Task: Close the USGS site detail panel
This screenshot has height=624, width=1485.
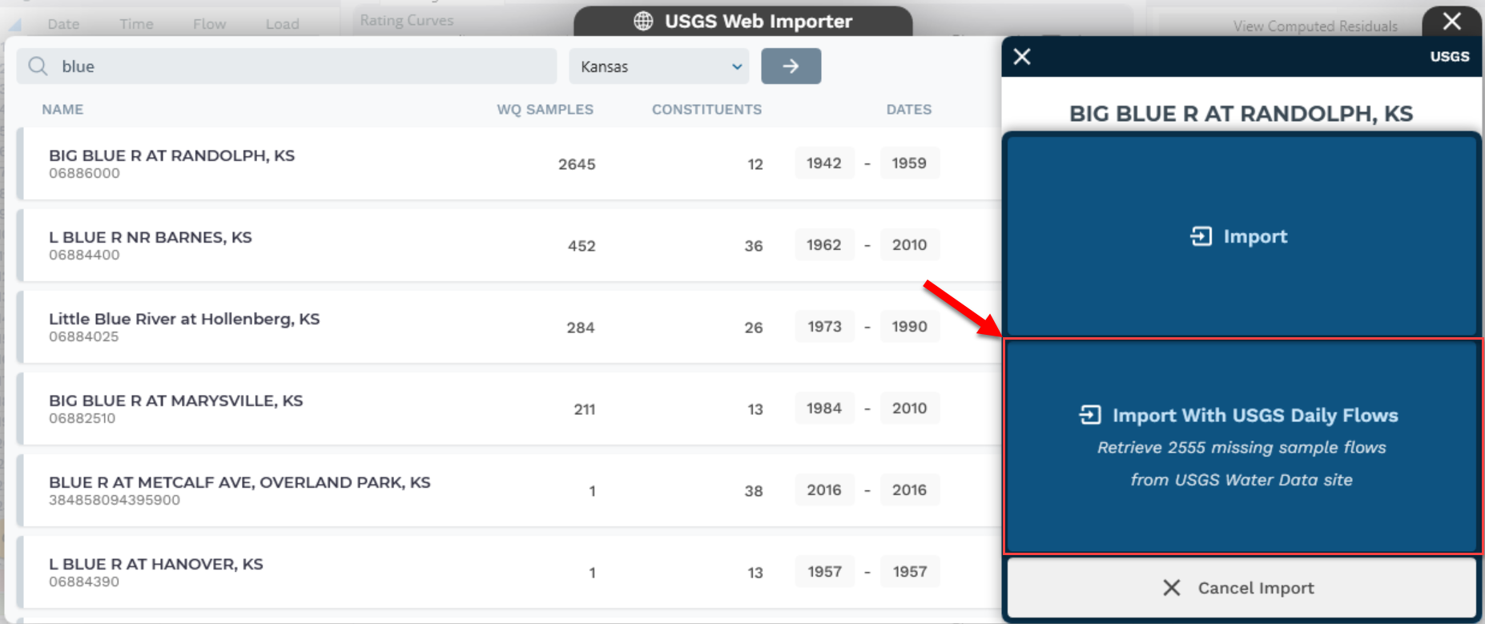Action: click(x=1022, y=57)
